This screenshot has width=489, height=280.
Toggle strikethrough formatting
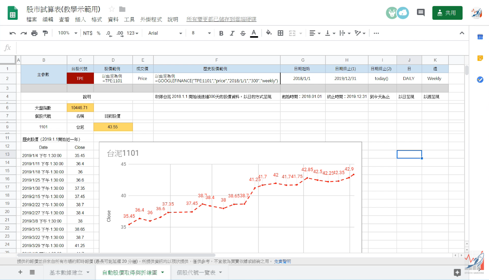click(243, 33)
